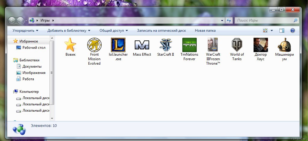The height and width of the screenshot is (141, 308).
Task: Minimize the Игры explorer window
Action: click(273, 10)
